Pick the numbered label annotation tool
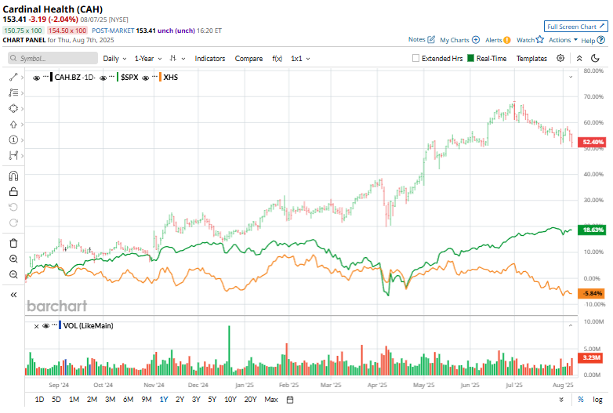This screenshot has height=413, width=613. pyautogui.click(x=13, y=139)
